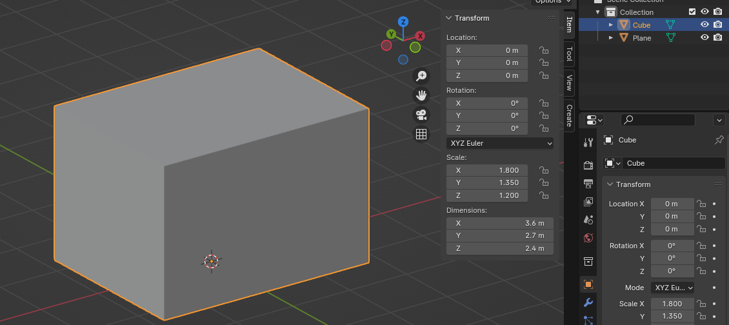Click the Cube object icon in the outliner
729x325 pixels.
coord(624,25)
